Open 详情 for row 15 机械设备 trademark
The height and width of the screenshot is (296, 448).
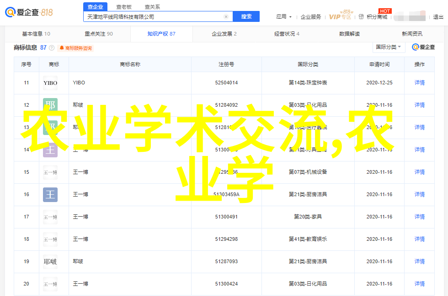point(420,172)
